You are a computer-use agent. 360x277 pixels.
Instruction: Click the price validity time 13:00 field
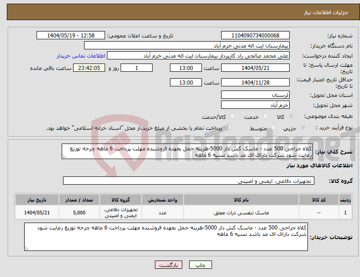coord(186,82)
